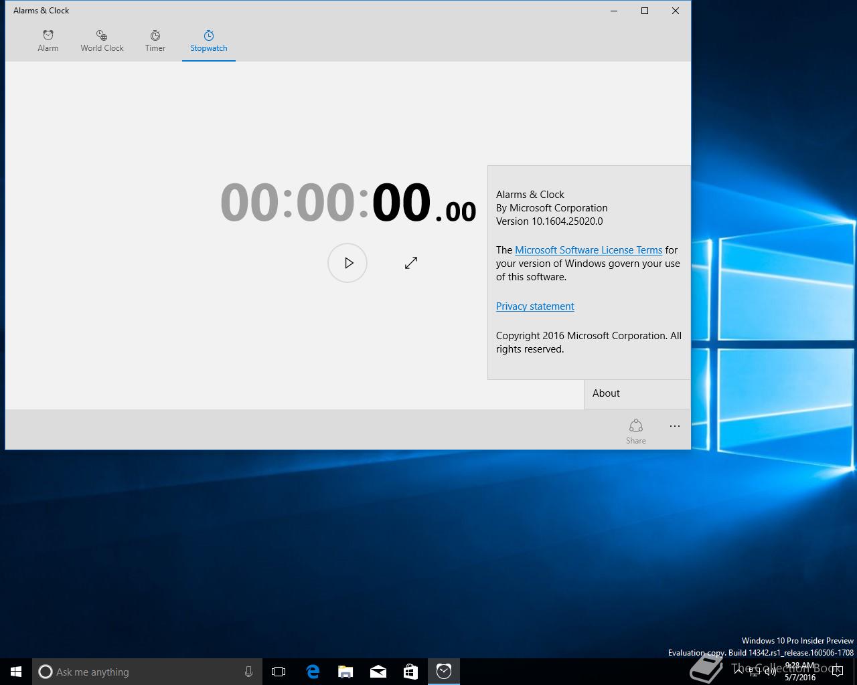The image size is (857, 685).
Task: Open the Windows Start menu
Action: point(16,672)
